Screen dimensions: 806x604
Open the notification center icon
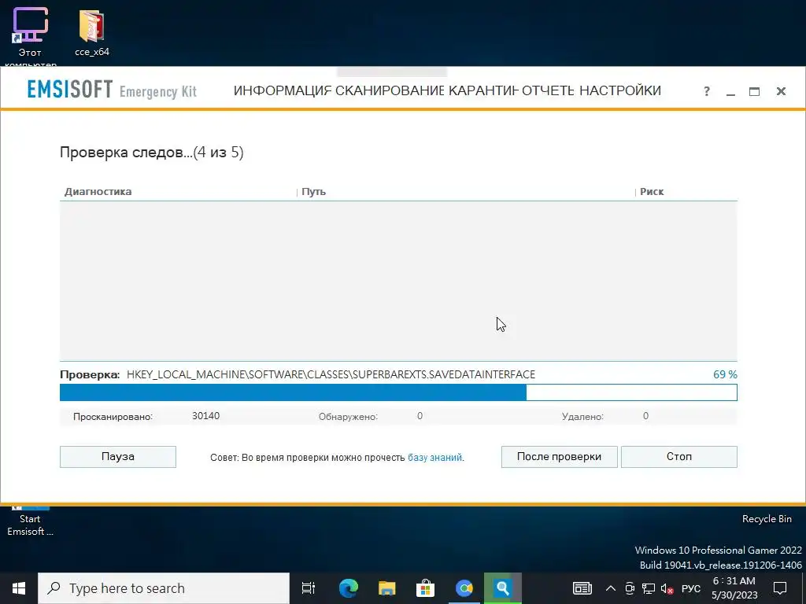tap(780, 588)
